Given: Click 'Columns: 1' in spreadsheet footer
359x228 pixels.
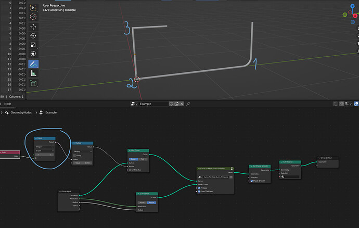Looking at the screenshot, I should tap(16, 97).
